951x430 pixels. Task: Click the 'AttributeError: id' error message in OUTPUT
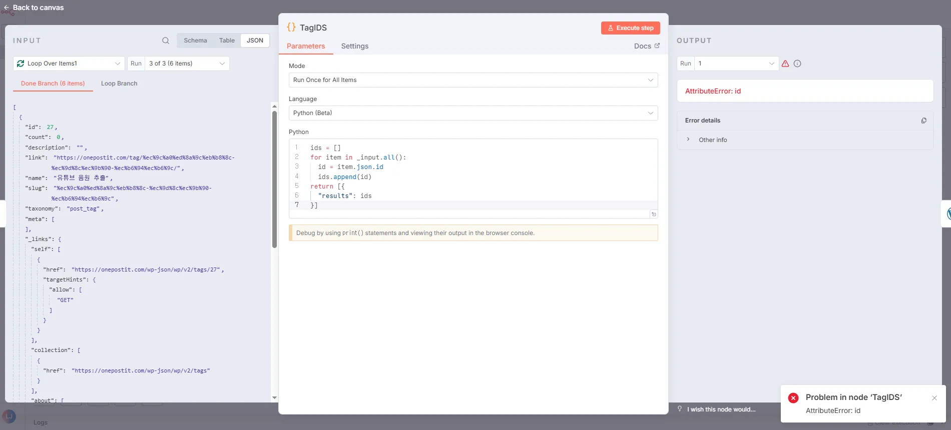tap(713, 91)
